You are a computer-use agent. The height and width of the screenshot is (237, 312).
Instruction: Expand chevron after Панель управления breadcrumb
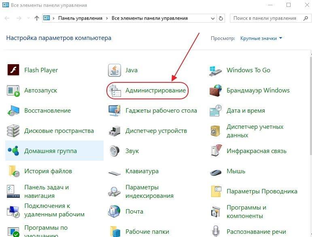107,18
